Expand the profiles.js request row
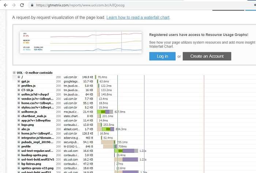 pos(19,86)
